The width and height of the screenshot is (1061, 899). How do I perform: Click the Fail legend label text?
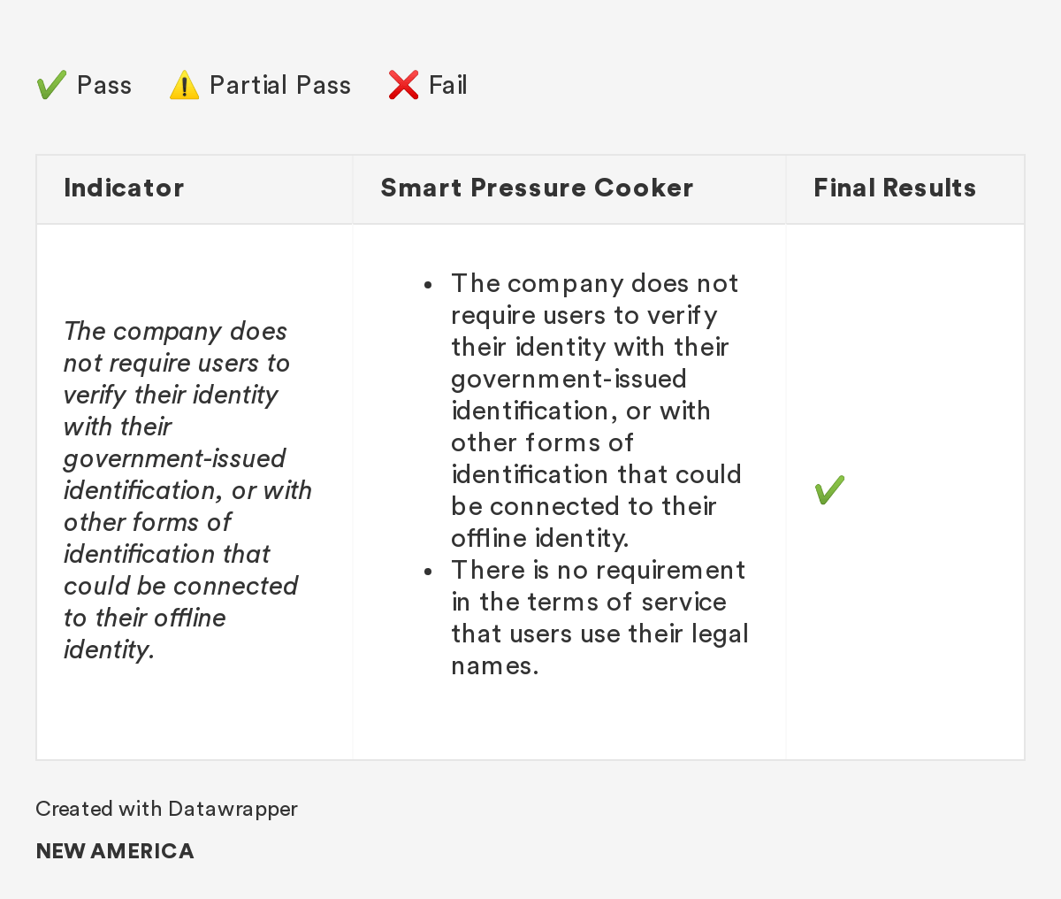click(448, 85)
